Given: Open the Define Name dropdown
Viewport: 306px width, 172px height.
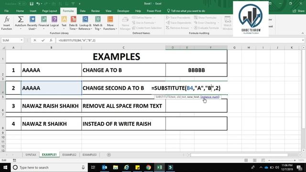Looking at the screenshot, I should (x=154, y=18).
